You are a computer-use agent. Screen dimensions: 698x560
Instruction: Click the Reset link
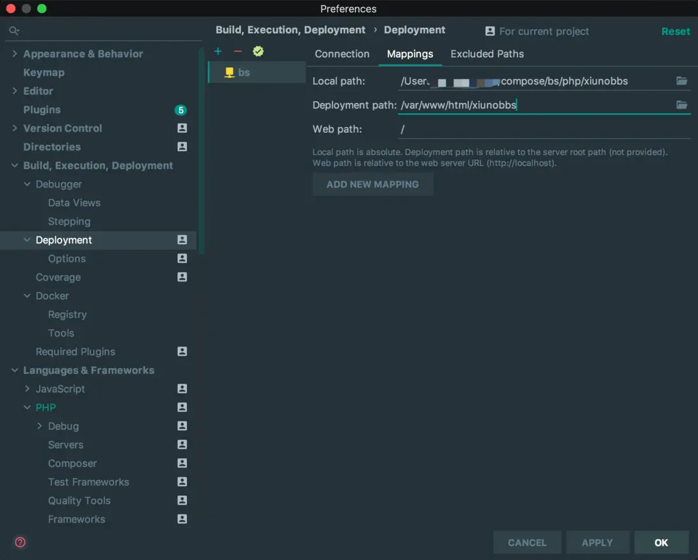pos(675,31)
